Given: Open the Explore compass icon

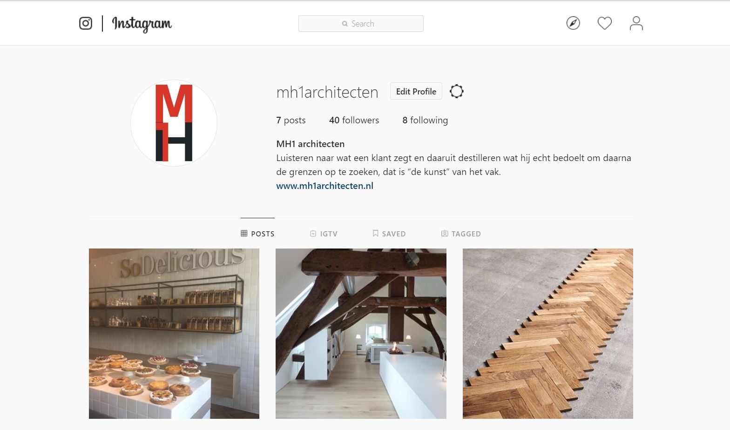Looking at the screenshot, I should (x=573, y=23).
